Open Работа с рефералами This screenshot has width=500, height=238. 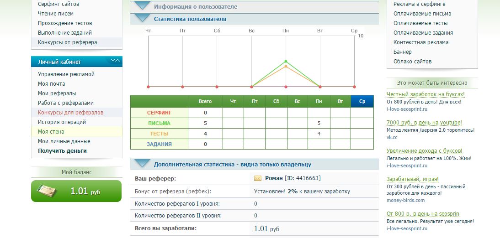[x=66, y=103]
